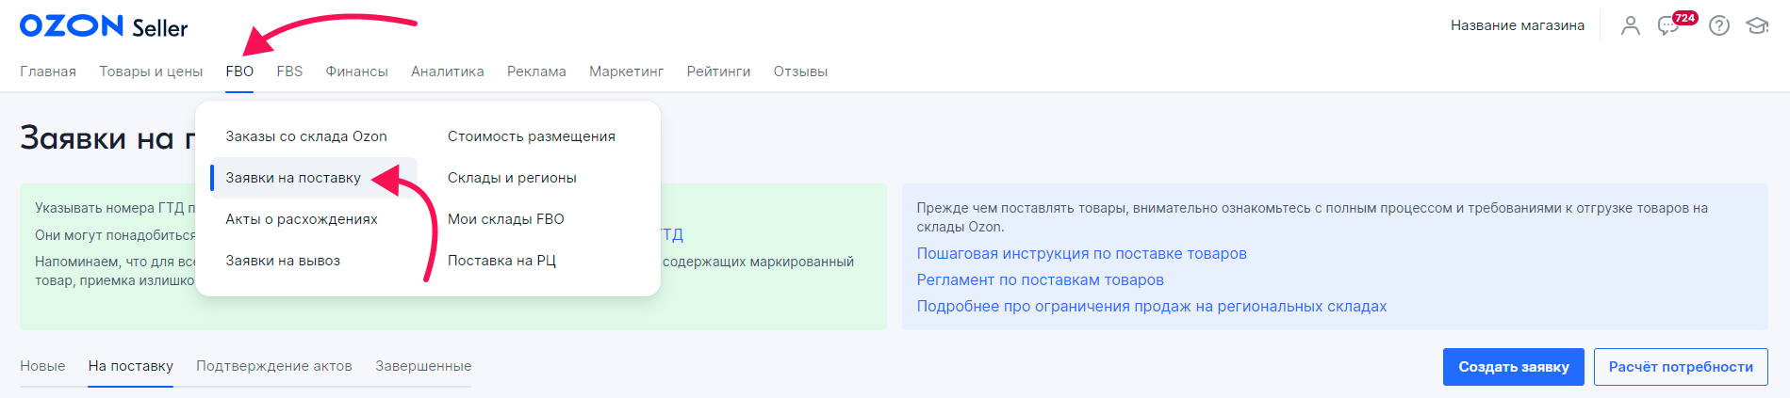Open the user profile icon
This screenshot has width=1790, height=398.
(1630, 25)
